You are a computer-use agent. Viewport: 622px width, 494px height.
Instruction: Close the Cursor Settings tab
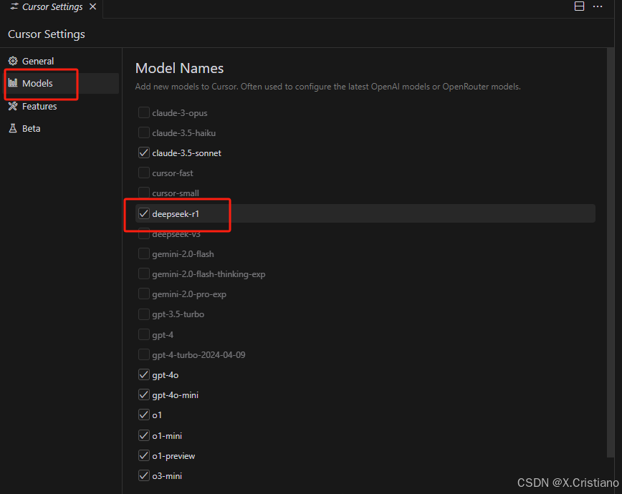point(92,6)
